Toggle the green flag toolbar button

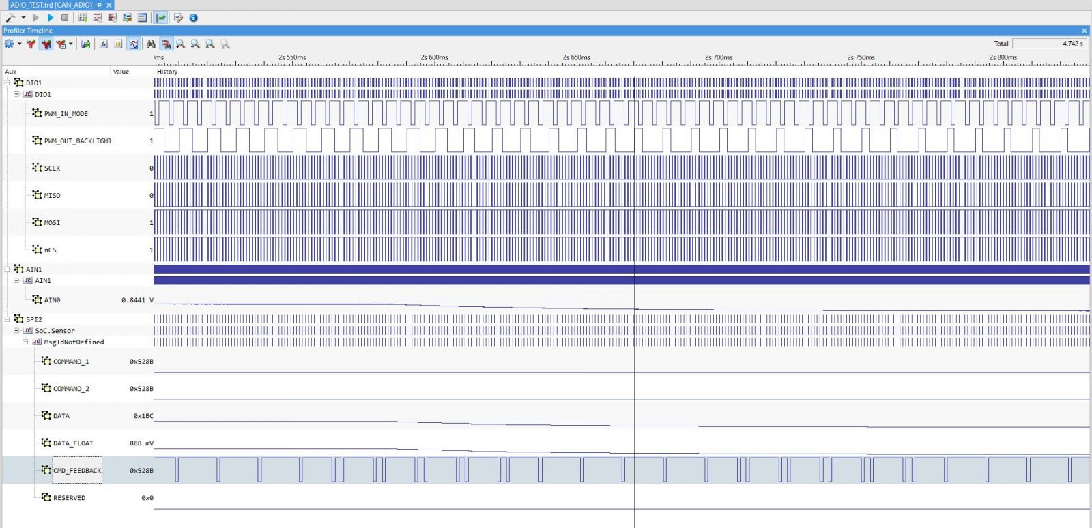(161, 18)
